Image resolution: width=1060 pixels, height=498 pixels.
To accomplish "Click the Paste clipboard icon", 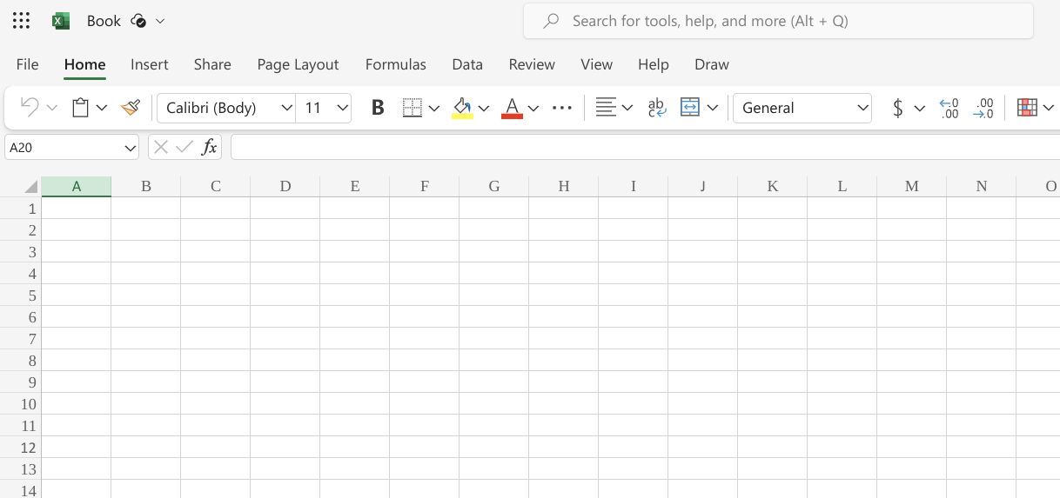I will point(80,108).
